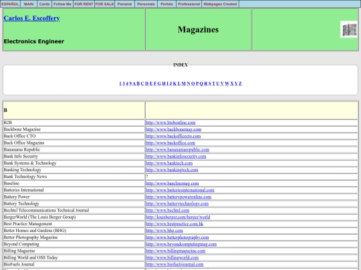
Task: Select 'BergerWorld (The Louis Berger Group)' cell
Action: (74, 217)
